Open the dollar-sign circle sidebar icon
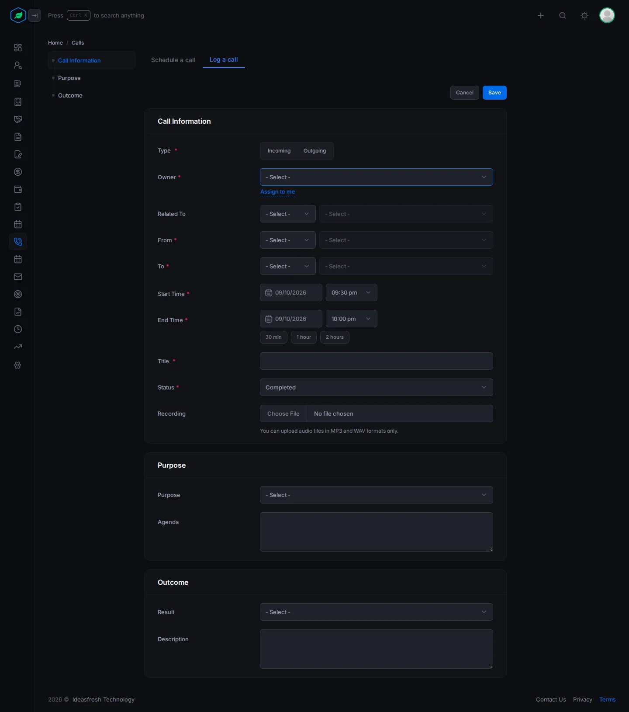Viewport: 629px width, 712px height. 18,172
